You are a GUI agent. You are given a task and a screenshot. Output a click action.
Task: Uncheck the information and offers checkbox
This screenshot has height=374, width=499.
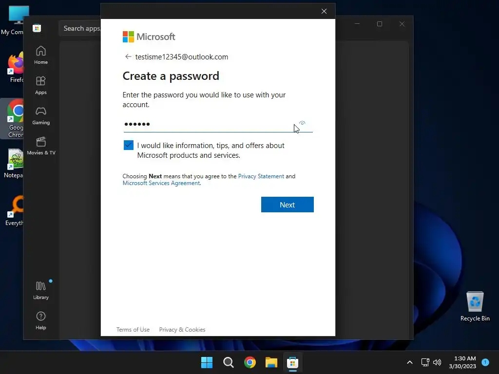129,145
